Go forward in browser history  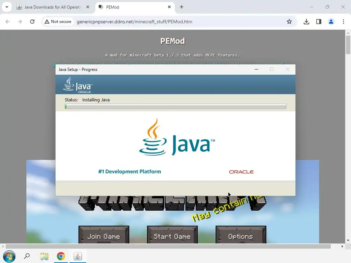[x=20, y=22]
